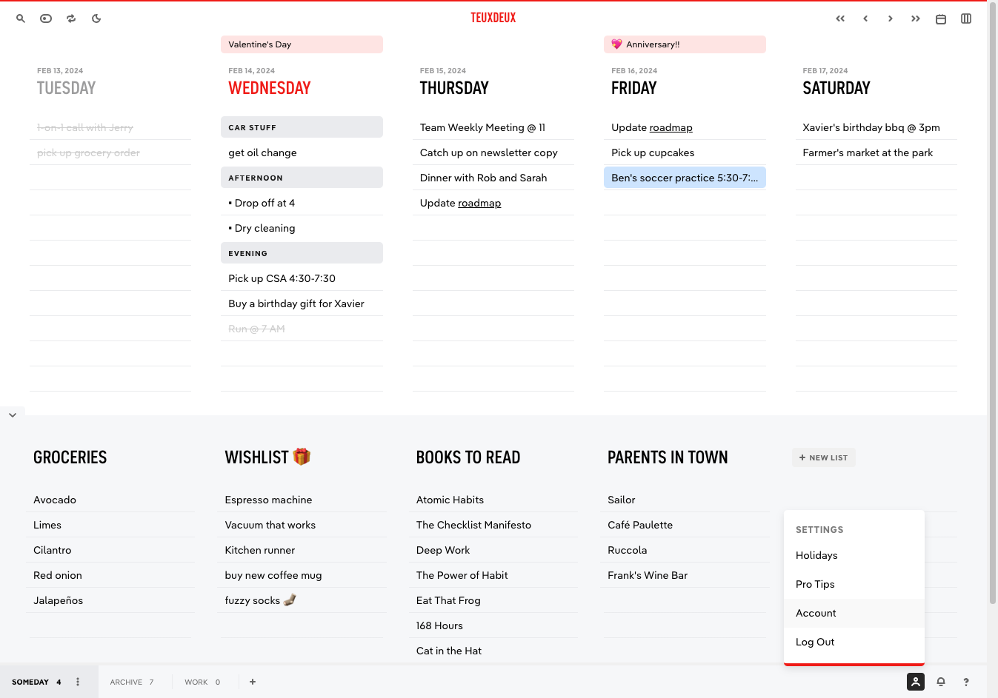Click the New List button
This screenshot has height=698, width=998.
[823, 457]
